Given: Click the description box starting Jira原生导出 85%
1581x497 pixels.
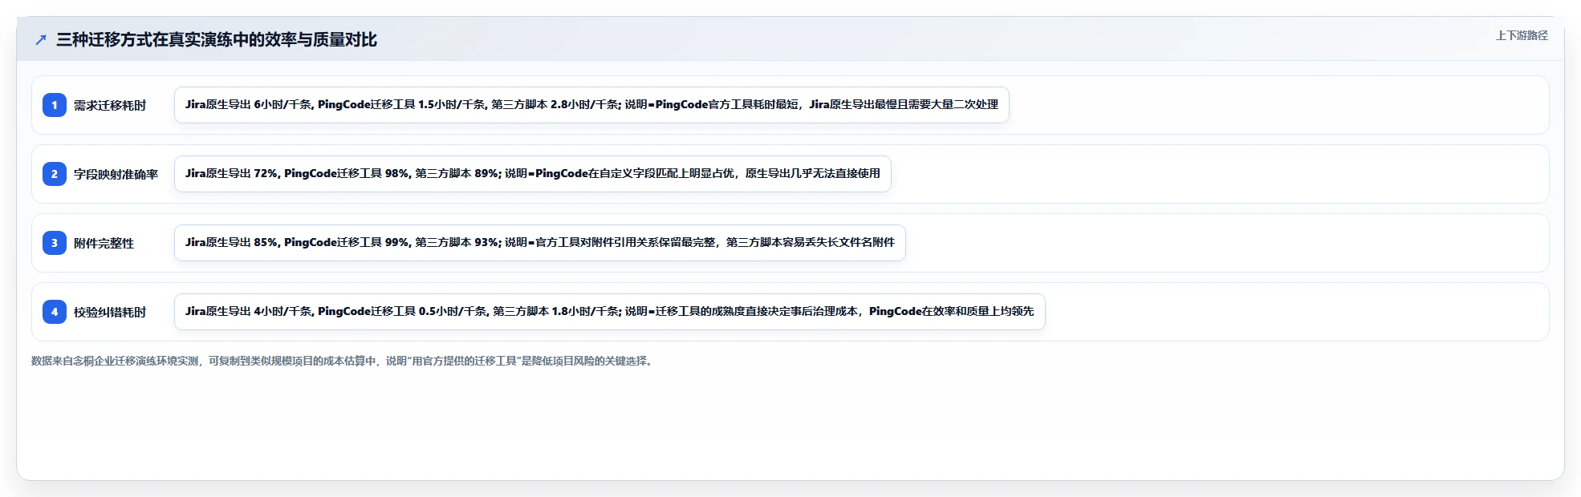Looking at the screenshot, I should (540, 243).
